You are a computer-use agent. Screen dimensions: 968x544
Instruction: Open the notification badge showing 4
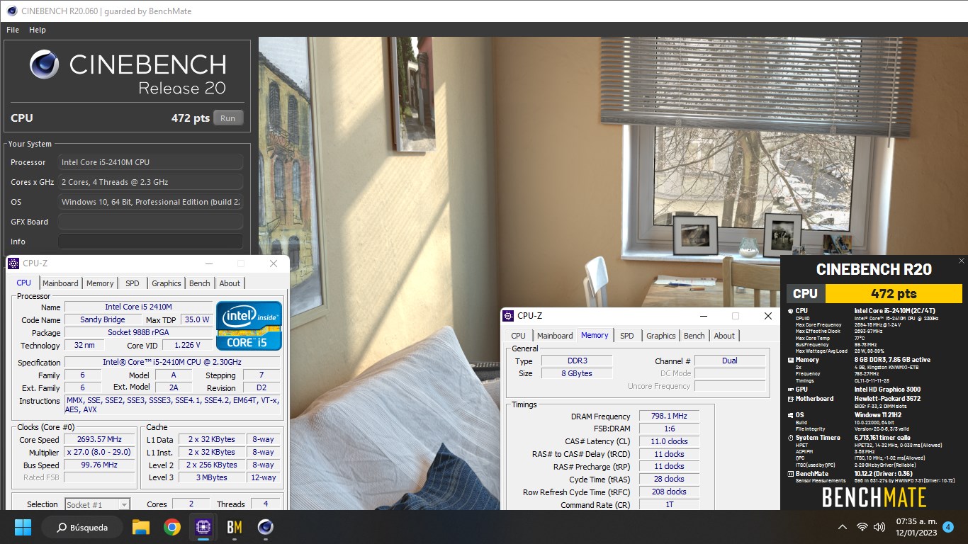click(x=948, y=527)
